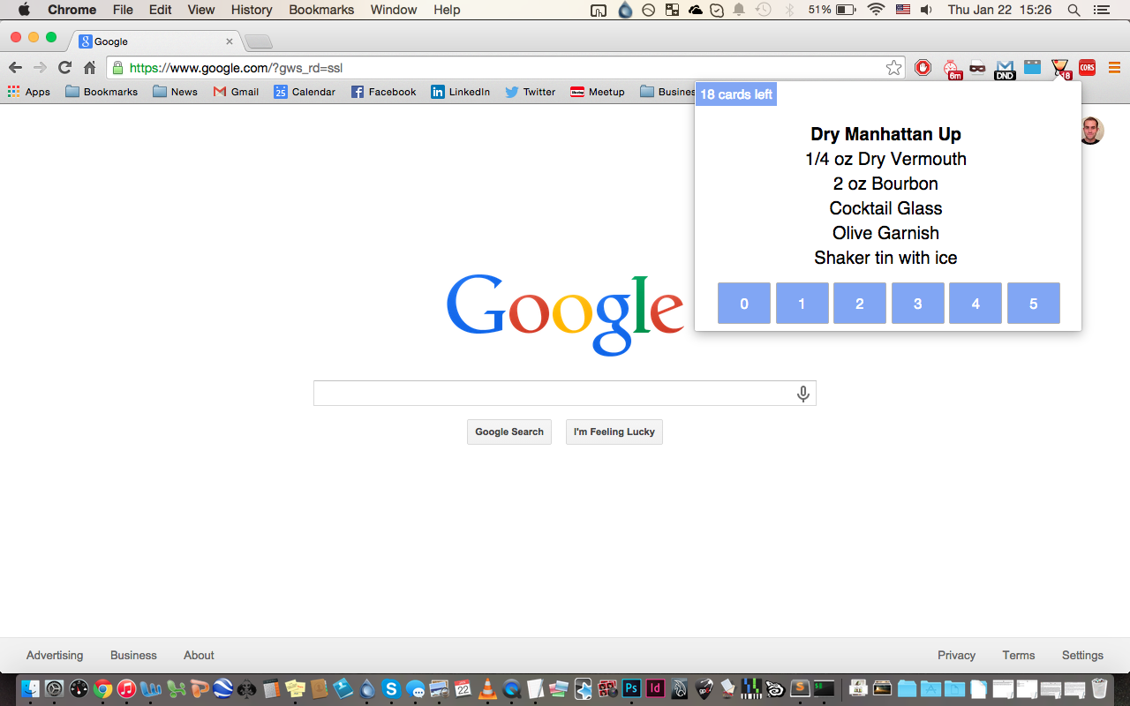Open a new tab with the new-tab button
This screenshot has width=1130, height=706.
point(258,41)
